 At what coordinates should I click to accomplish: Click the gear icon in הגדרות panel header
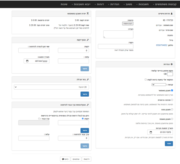(x=171, y=64)
